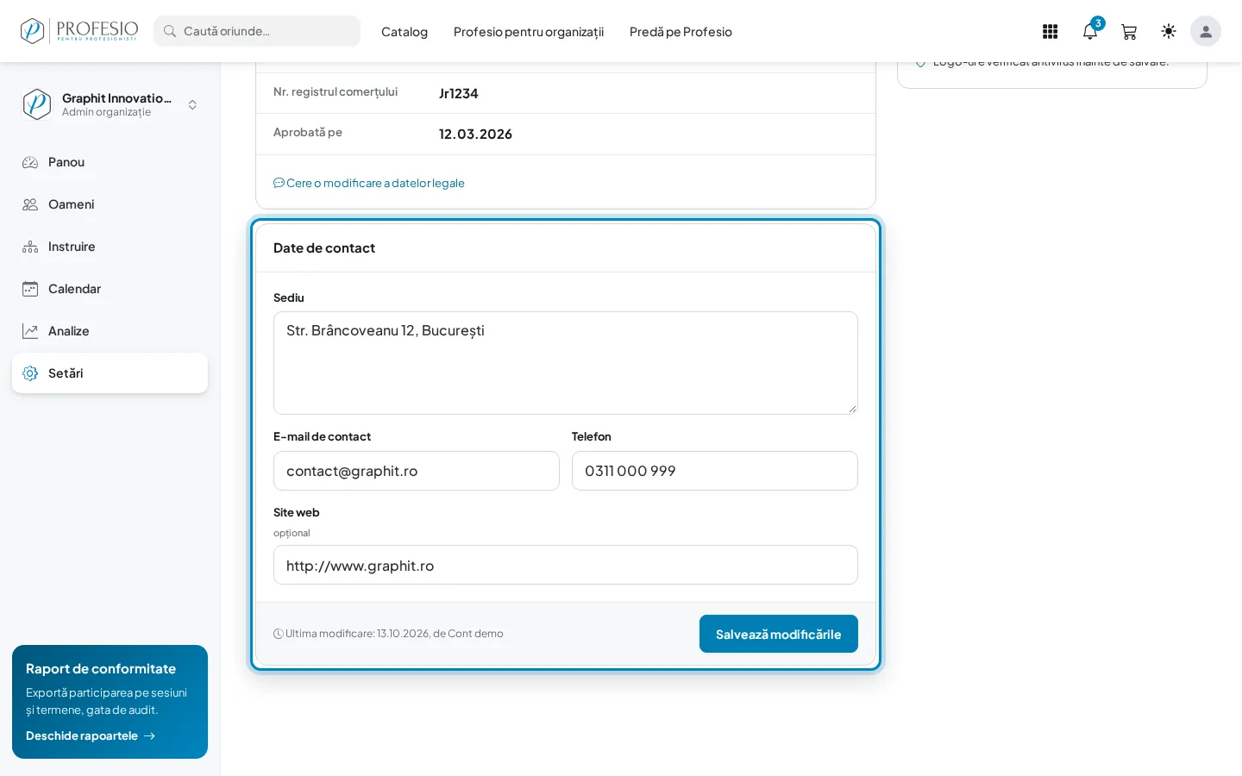1242x776 pixels.
Task: Open Instruire section
Action: coord(110,247)
